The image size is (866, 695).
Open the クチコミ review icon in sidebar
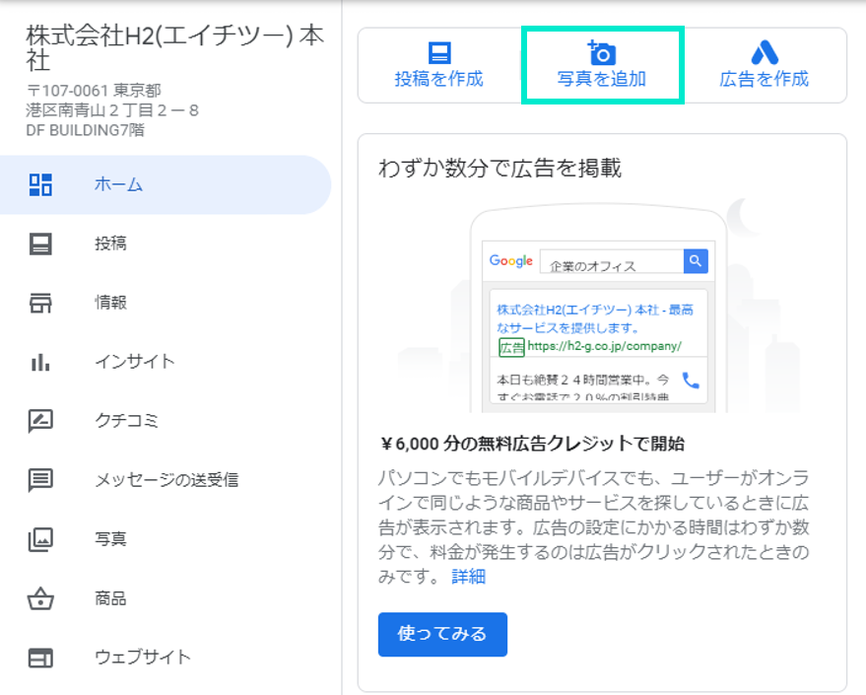tap(40, 421)
